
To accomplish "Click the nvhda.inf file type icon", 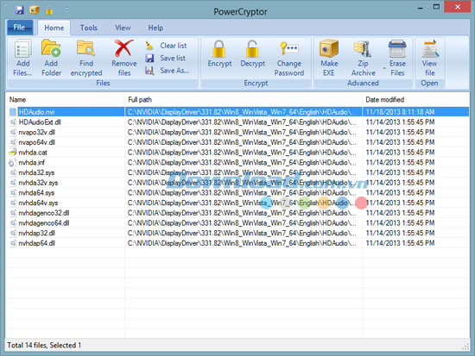I will 12,163.
